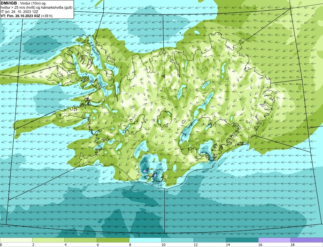Click the 2–4 m/s light green legend swatch
This screenshot has height=247, width=323.
click(x=48, y=240)
